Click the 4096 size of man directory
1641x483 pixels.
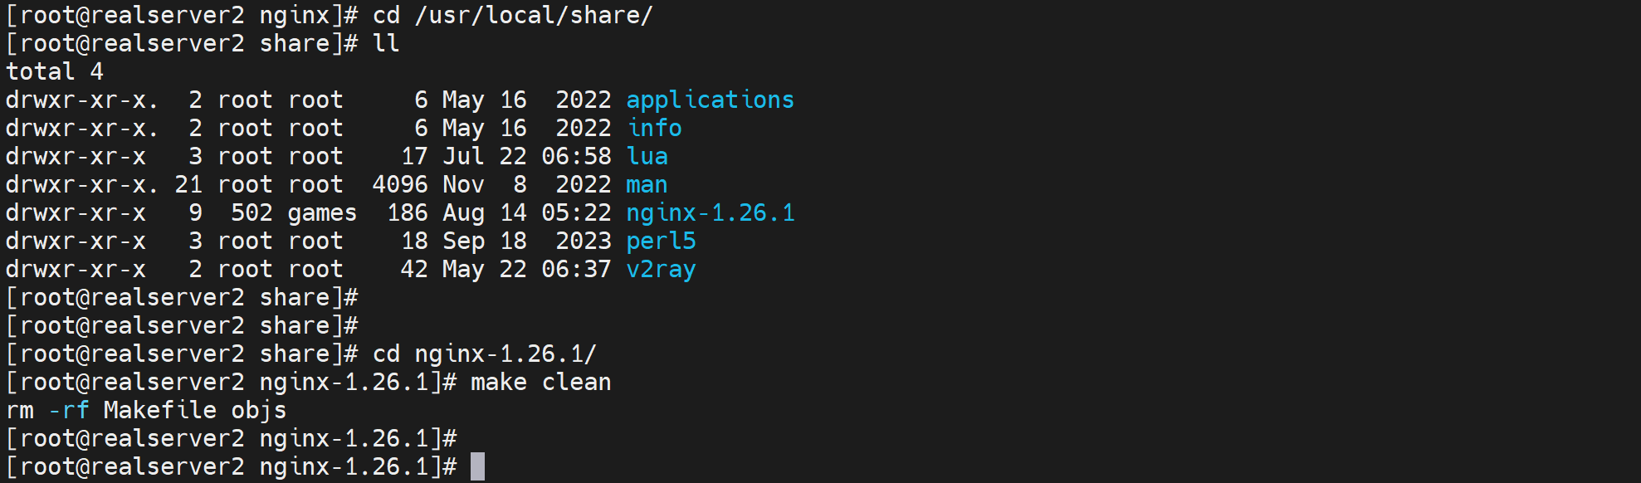(x=399, y=185)
